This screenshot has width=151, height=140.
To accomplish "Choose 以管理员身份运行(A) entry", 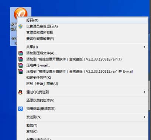I will pos(83,26).
